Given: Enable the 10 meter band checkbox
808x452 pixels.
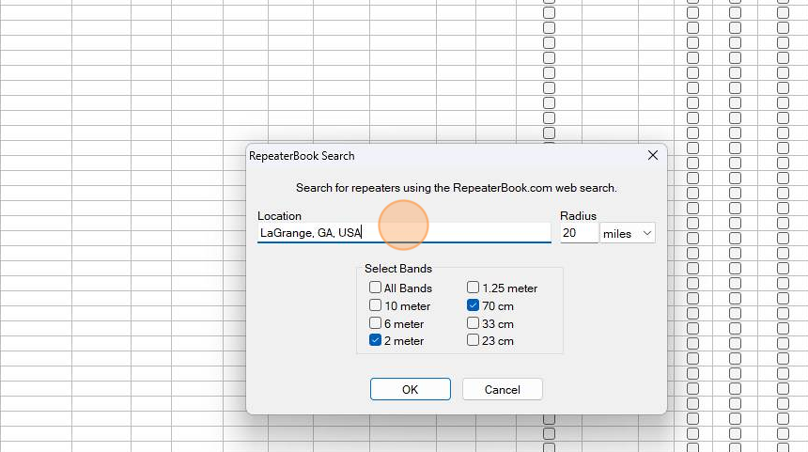Looking at the screenshot, I should pyautogui.click(x=375, y=305).
